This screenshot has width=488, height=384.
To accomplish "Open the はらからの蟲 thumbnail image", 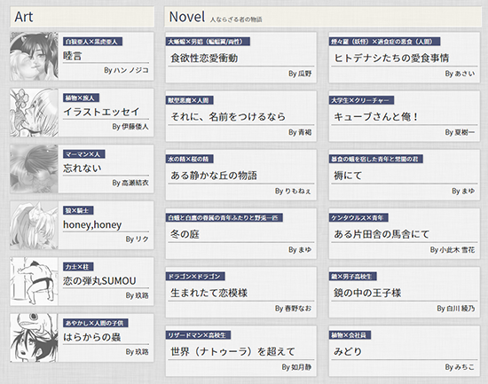I will point(34,338).
